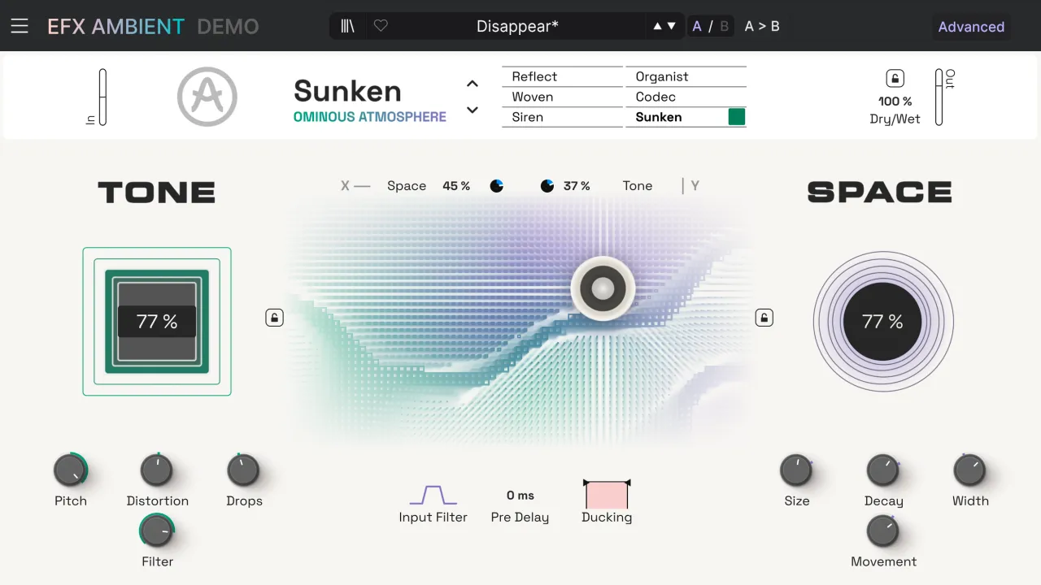Toggle the lock left of XY pad

point(275,318)
